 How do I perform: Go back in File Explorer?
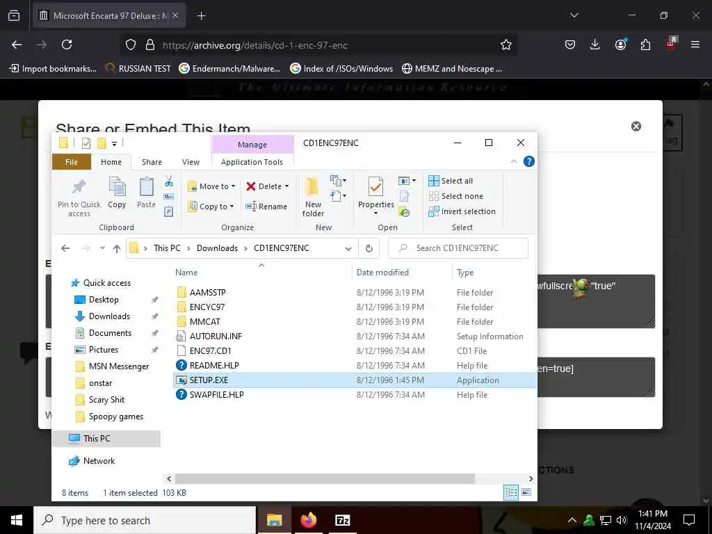pyautogui.click(x=65, y=248)
